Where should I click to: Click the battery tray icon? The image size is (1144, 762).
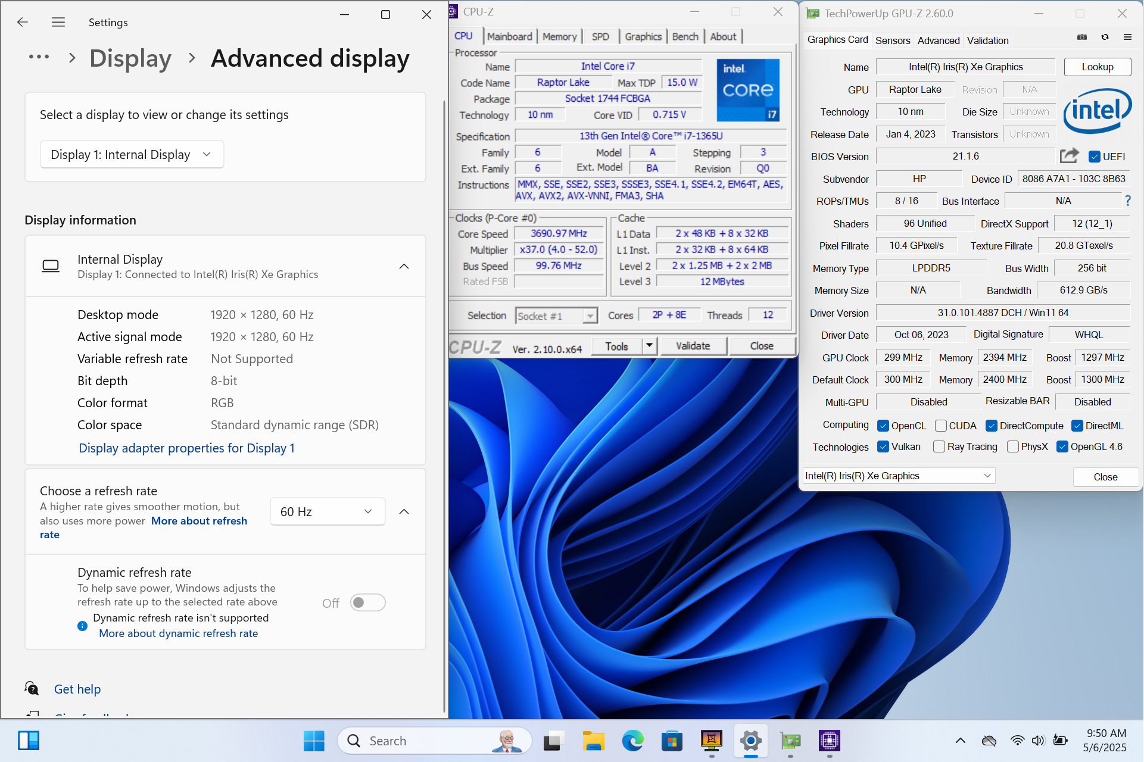point(1060,741)
